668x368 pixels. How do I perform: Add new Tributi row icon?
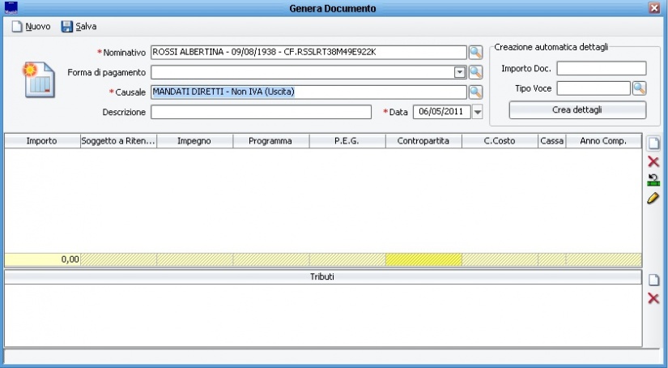pos(653,280)
